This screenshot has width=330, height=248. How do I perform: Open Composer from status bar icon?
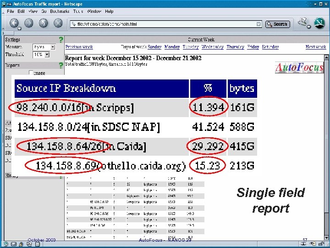(x=29, y=244)
